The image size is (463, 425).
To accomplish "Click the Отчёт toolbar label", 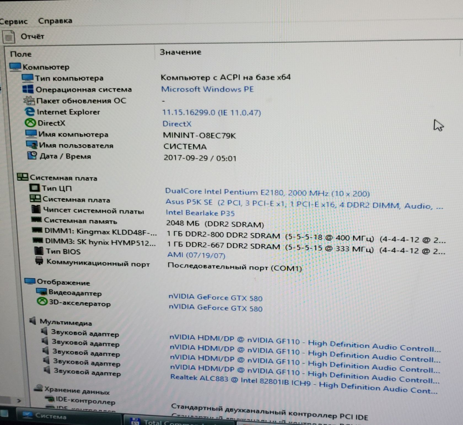I will 33,36.
